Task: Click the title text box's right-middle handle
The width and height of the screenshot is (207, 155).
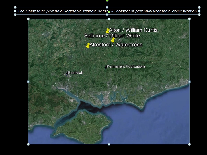Action: pyautogui.click(x=199, y=11)
